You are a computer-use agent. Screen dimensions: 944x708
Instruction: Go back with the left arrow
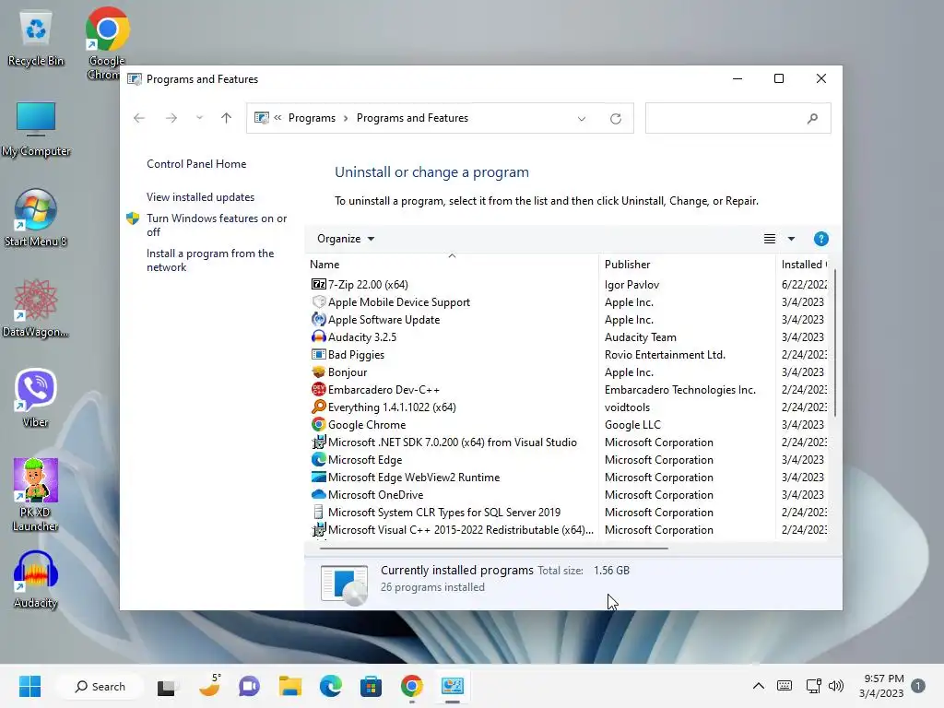pyautogui.click(x=139, y=118)
